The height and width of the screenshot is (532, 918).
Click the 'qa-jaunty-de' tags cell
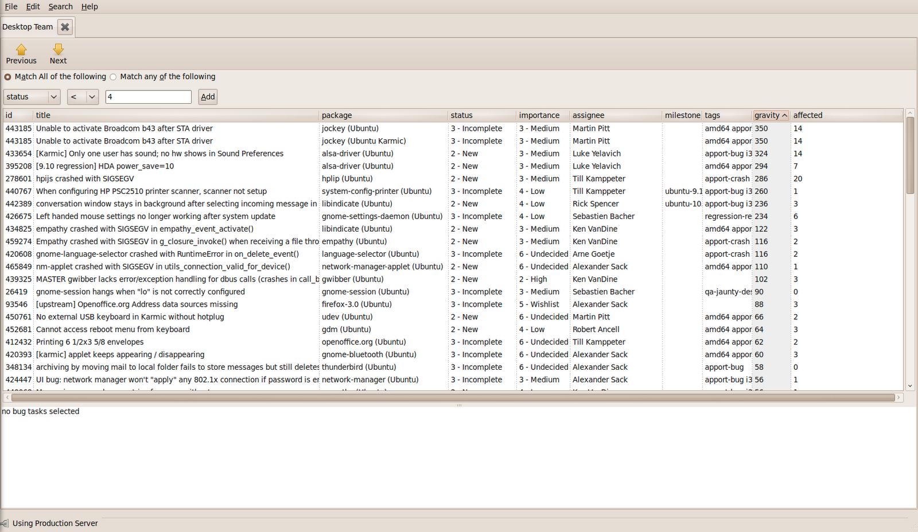[728, 292]
